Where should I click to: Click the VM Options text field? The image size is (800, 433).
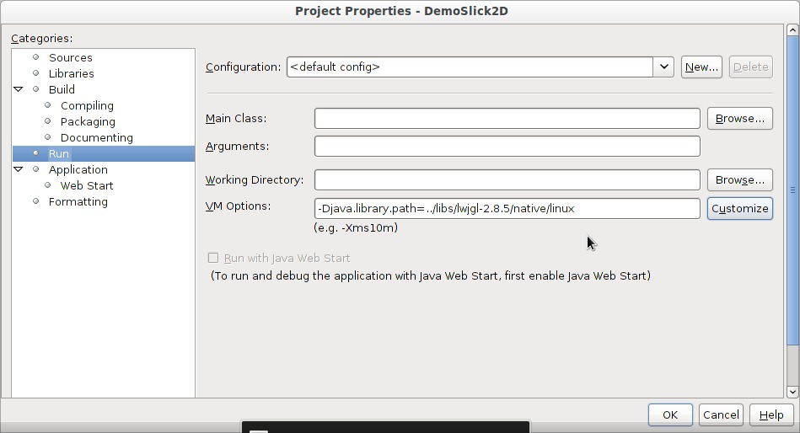[507, 209]
